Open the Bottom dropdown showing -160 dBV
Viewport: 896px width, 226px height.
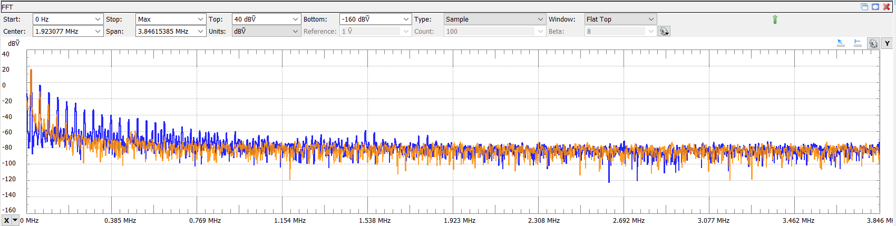pos(406,19)
